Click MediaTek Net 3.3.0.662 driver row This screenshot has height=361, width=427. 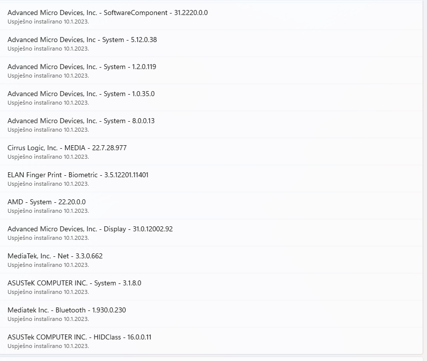pos(211,259)
